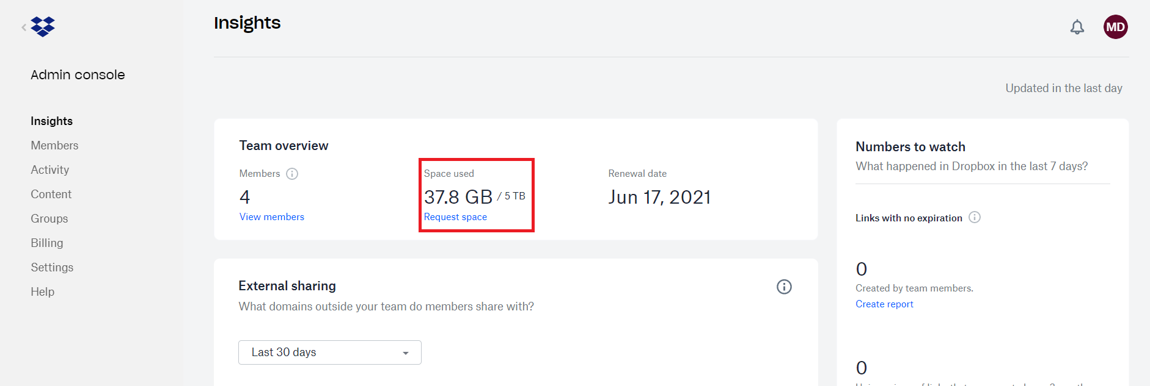Click the View members link
The width and height of the screenshot is (1150, 386).
point(271,216)
